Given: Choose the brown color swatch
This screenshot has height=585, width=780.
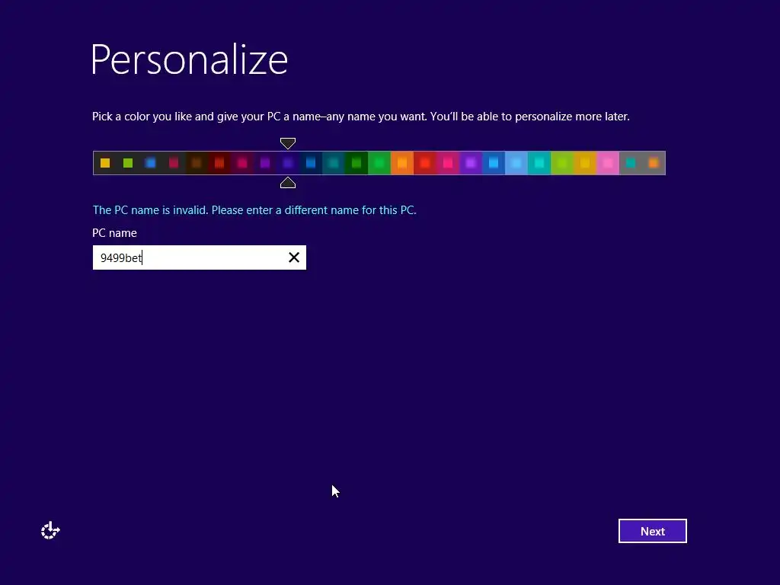Looking at the screenshot, I should tap(197, 163).
